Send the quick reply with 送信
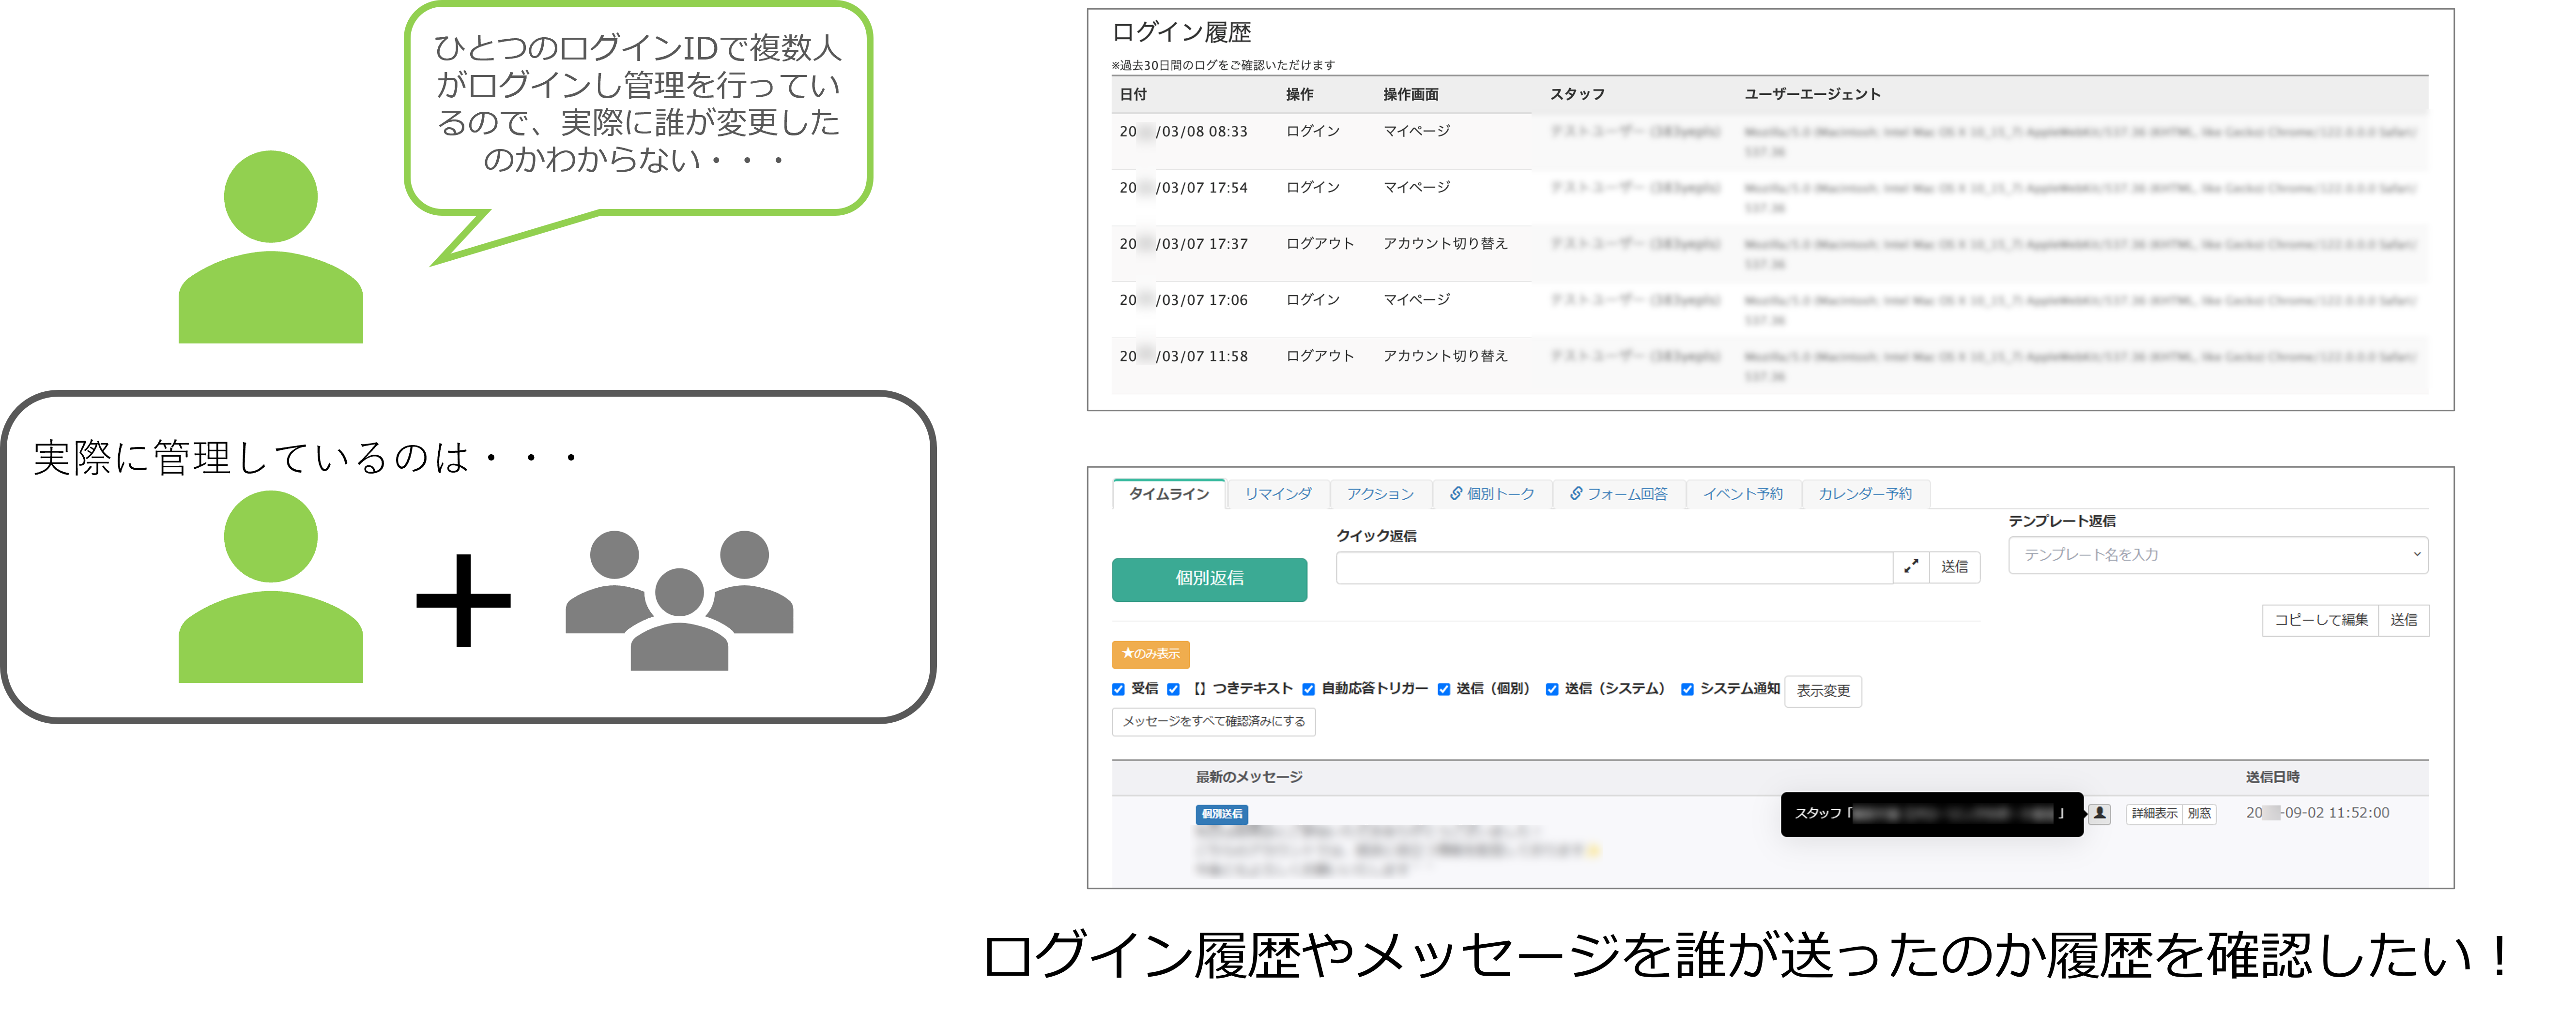Screen dimensions: 2576x1026 [x=1954, y=566]
